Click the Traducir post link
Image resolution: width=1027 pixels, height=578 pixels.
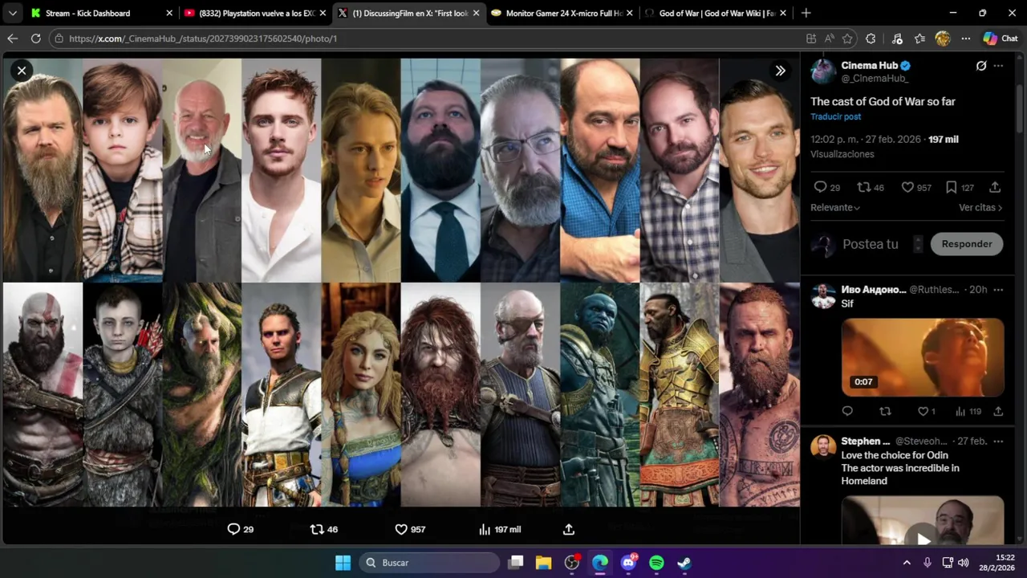835,116
